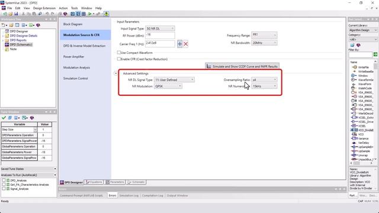
Task: Click the purple gem icon in Tune Window
Action: tap(32, 118)
